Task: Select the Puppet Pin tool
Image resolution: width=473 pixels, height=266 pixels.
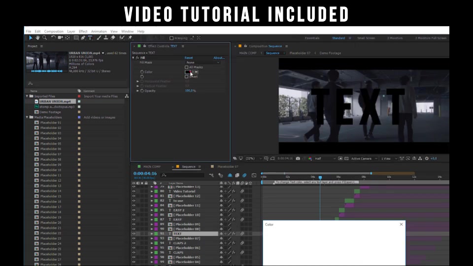Action: coord(130,38)
